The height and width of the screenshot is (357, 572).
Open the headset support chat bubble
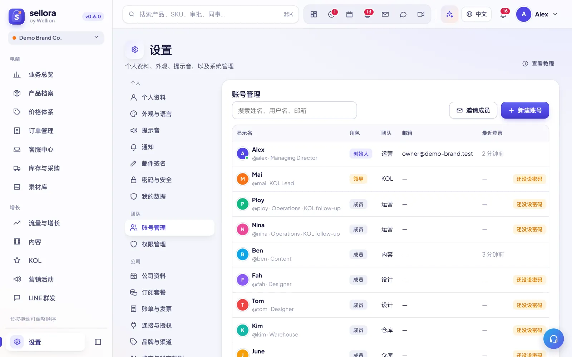(x=553, y=339)
